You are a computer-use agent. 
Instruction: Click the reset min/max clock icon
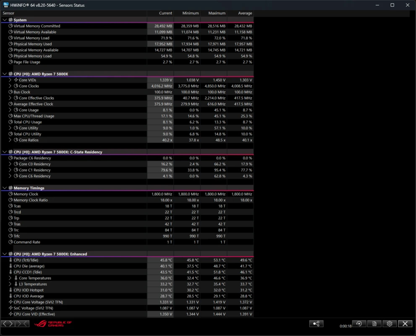359,324
